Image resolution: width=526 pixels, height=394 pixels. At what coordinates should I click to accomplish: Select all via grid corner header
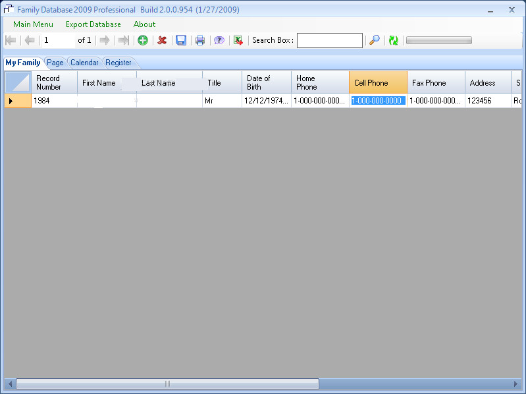click(18, 82)
